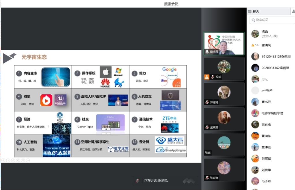Click the magnifier zoom icon in slideshow controls
Screen dimensions: 295x190
click(23, 160)
